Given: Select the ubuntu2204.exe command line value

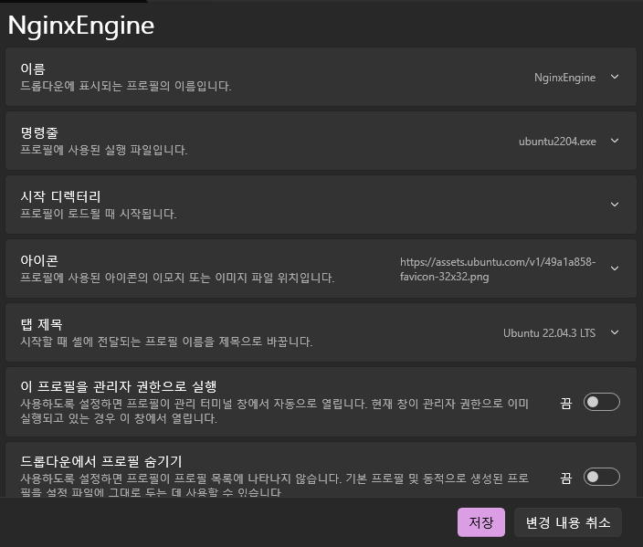Looking at the screenshot, I should click(557, 142).
